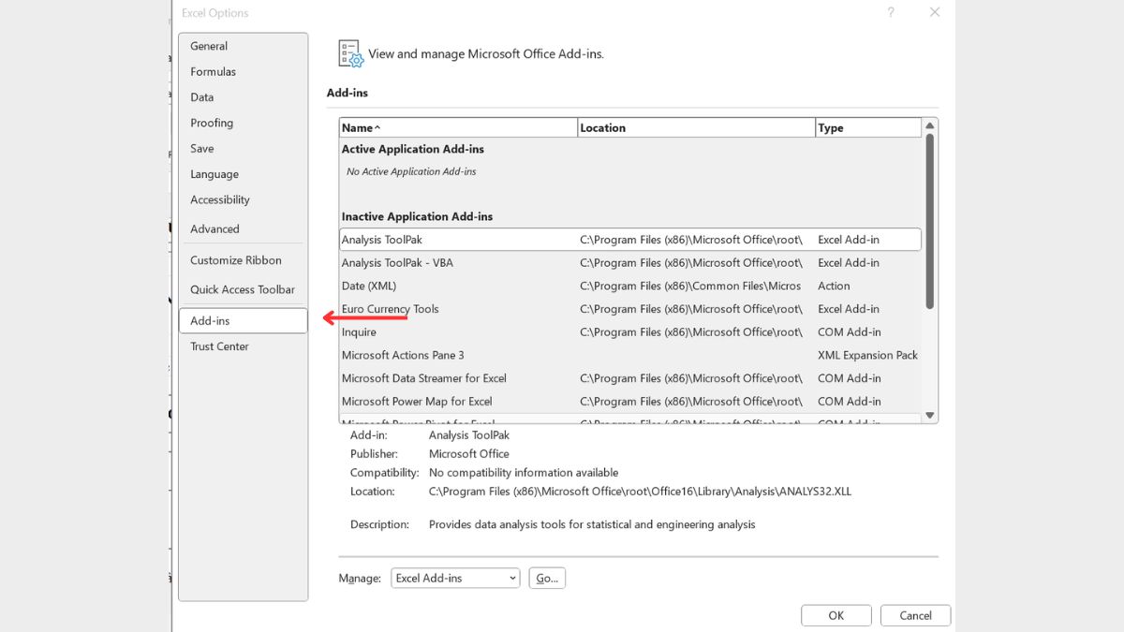Open the Manage Excel Add-ins dropdown
The height and width of the screenshot is (632, 1124).
coord(455,579)
